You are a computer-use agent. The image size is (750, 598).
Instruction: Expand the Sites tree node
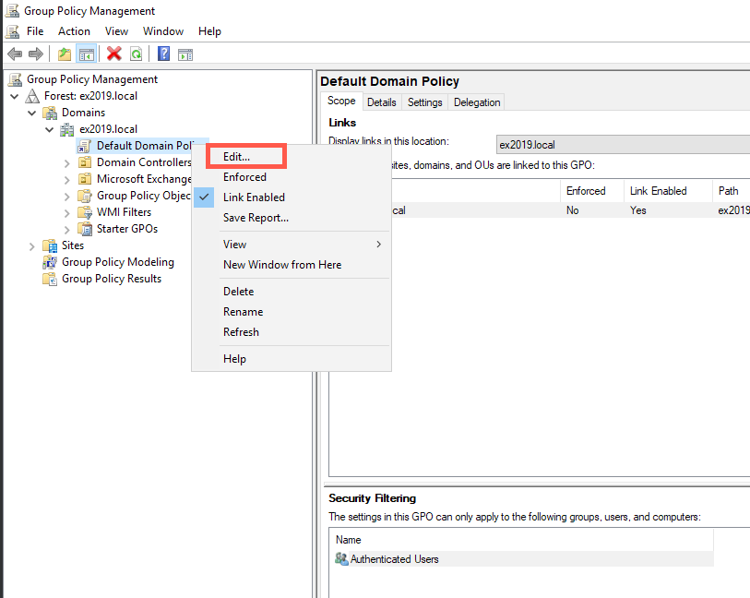point(31,245)
